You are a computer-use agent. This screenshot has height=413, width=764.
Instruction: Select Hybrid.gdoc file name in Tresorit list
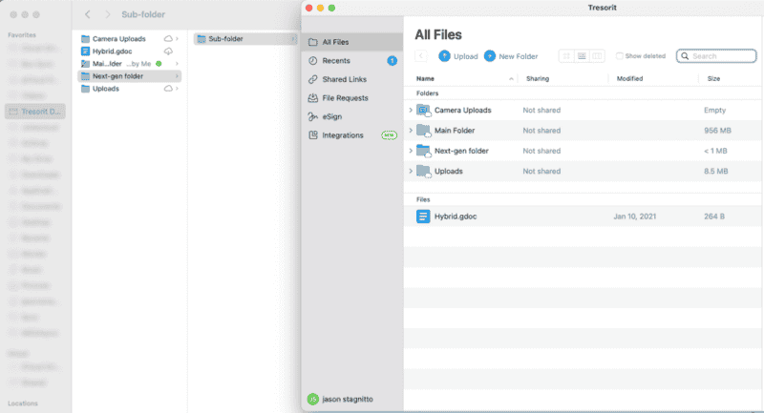click(456, 217)
